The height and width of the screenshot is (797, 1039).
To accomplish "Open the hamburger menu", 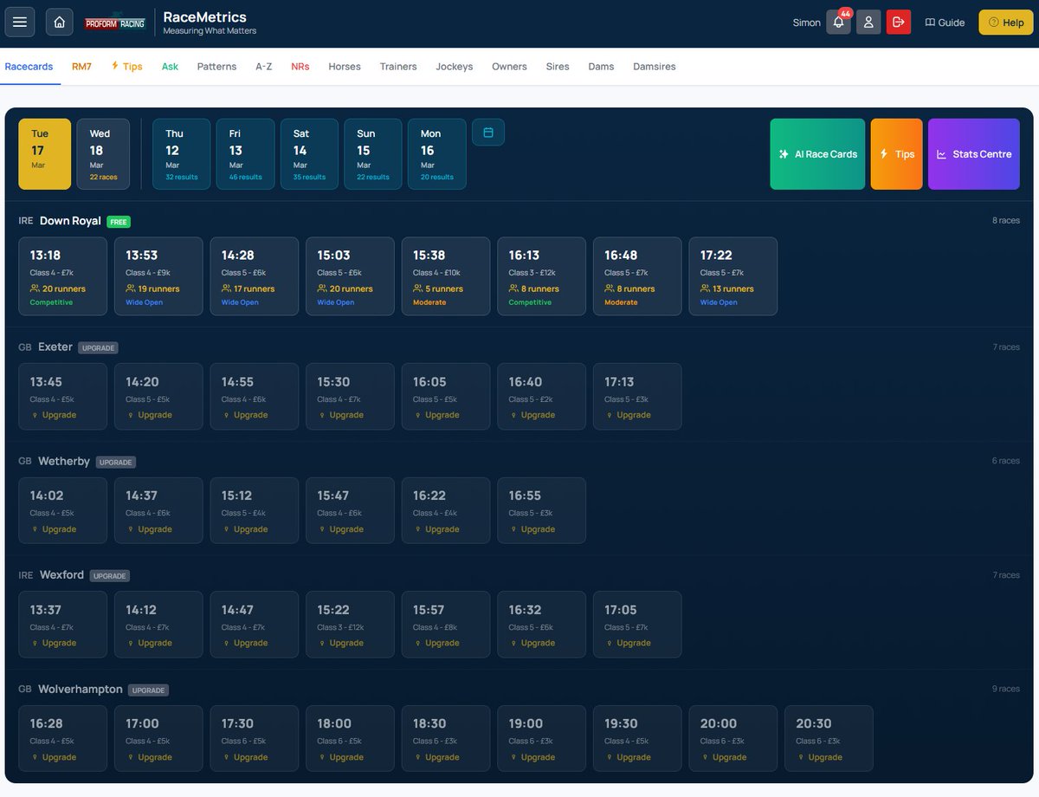I will pyautogui.click(x=20, y=22).
